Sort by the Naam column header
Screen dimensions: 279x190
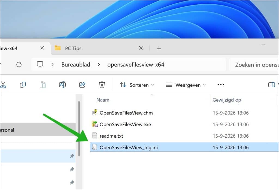click(x=103, y=100)
